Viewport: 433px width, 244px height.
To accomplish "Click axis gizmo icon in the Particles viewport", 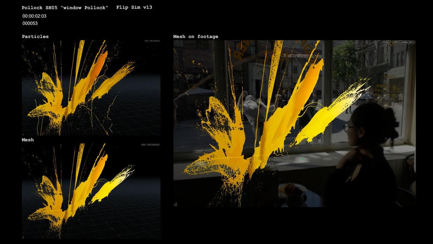I will (x=24, y=134).
